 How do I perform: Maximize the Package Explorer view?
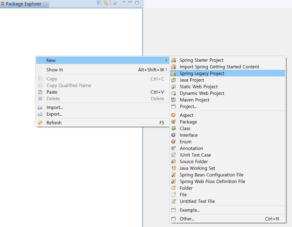[x=137, y=2]
